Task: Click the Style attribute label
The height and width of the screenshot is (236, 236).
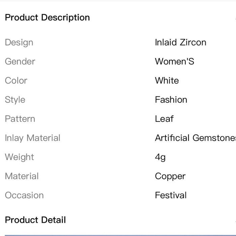Action: (x=15, y=100)
